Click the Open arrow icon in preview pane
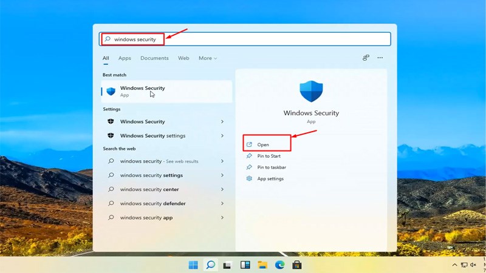Viewport: 486px width, 273px height. tap(249, 144)
